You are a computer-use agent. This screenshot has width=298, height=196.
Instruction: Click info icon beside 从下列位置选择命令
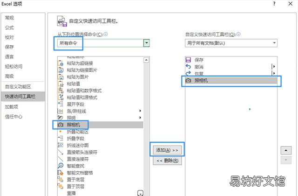click(x=106, y=34)
